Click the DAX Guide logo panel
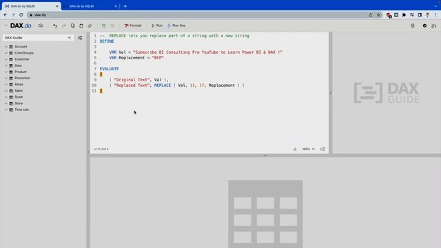 tap(387, 93)
